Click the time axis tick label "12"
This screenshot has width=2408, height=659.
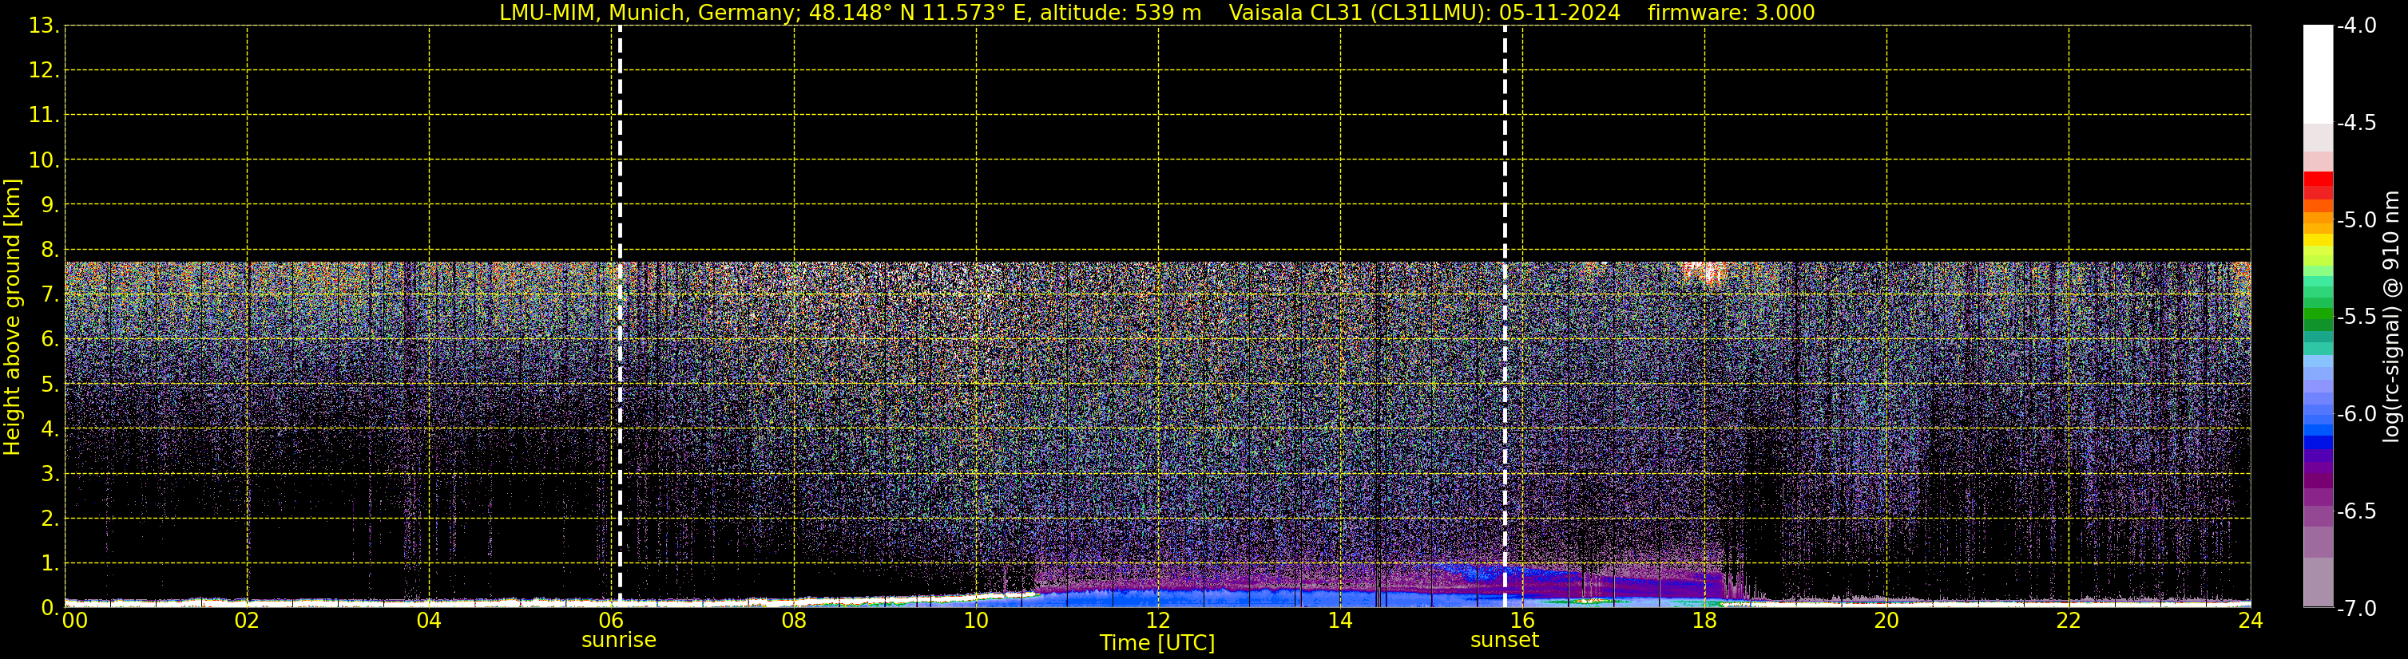pos(1158,621)
